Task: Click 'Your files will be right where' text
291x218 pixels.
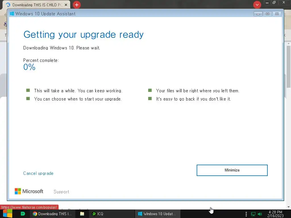Action: point(198,91)
